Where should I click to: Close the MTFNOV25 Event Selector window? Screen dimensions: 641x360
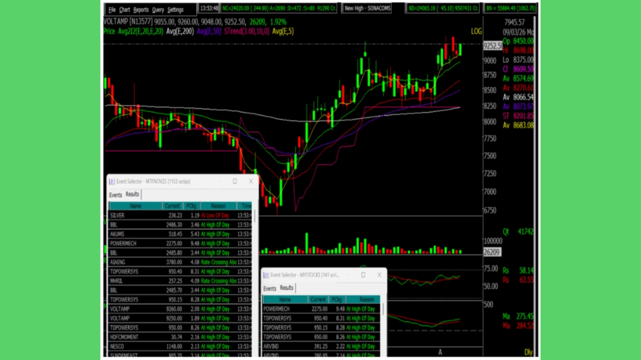click(x=251, y=181)
